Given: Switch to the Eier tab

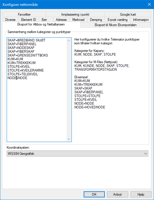Looking at the screenshot, I should pyautogui.click(x=44, y=20).
